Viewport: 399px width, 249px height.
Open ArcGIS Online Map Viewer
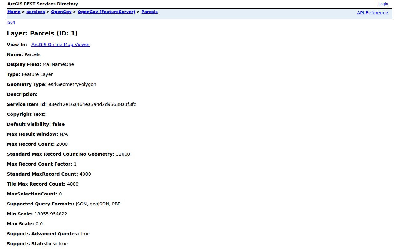[x=61, y=45]
